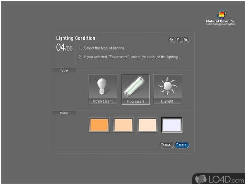Open help with the question mark icon
Image resolution: width=246 pixels, height=185 pixels.
(171, 40)
